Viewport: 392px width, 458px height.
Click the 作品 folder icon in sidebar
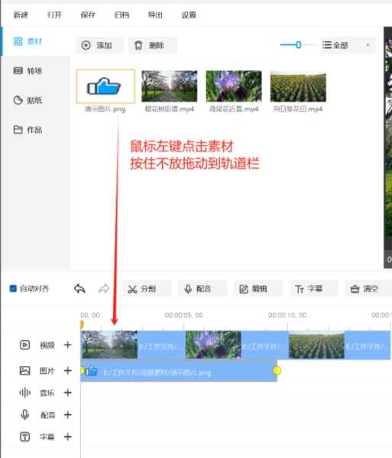[18, 129]
